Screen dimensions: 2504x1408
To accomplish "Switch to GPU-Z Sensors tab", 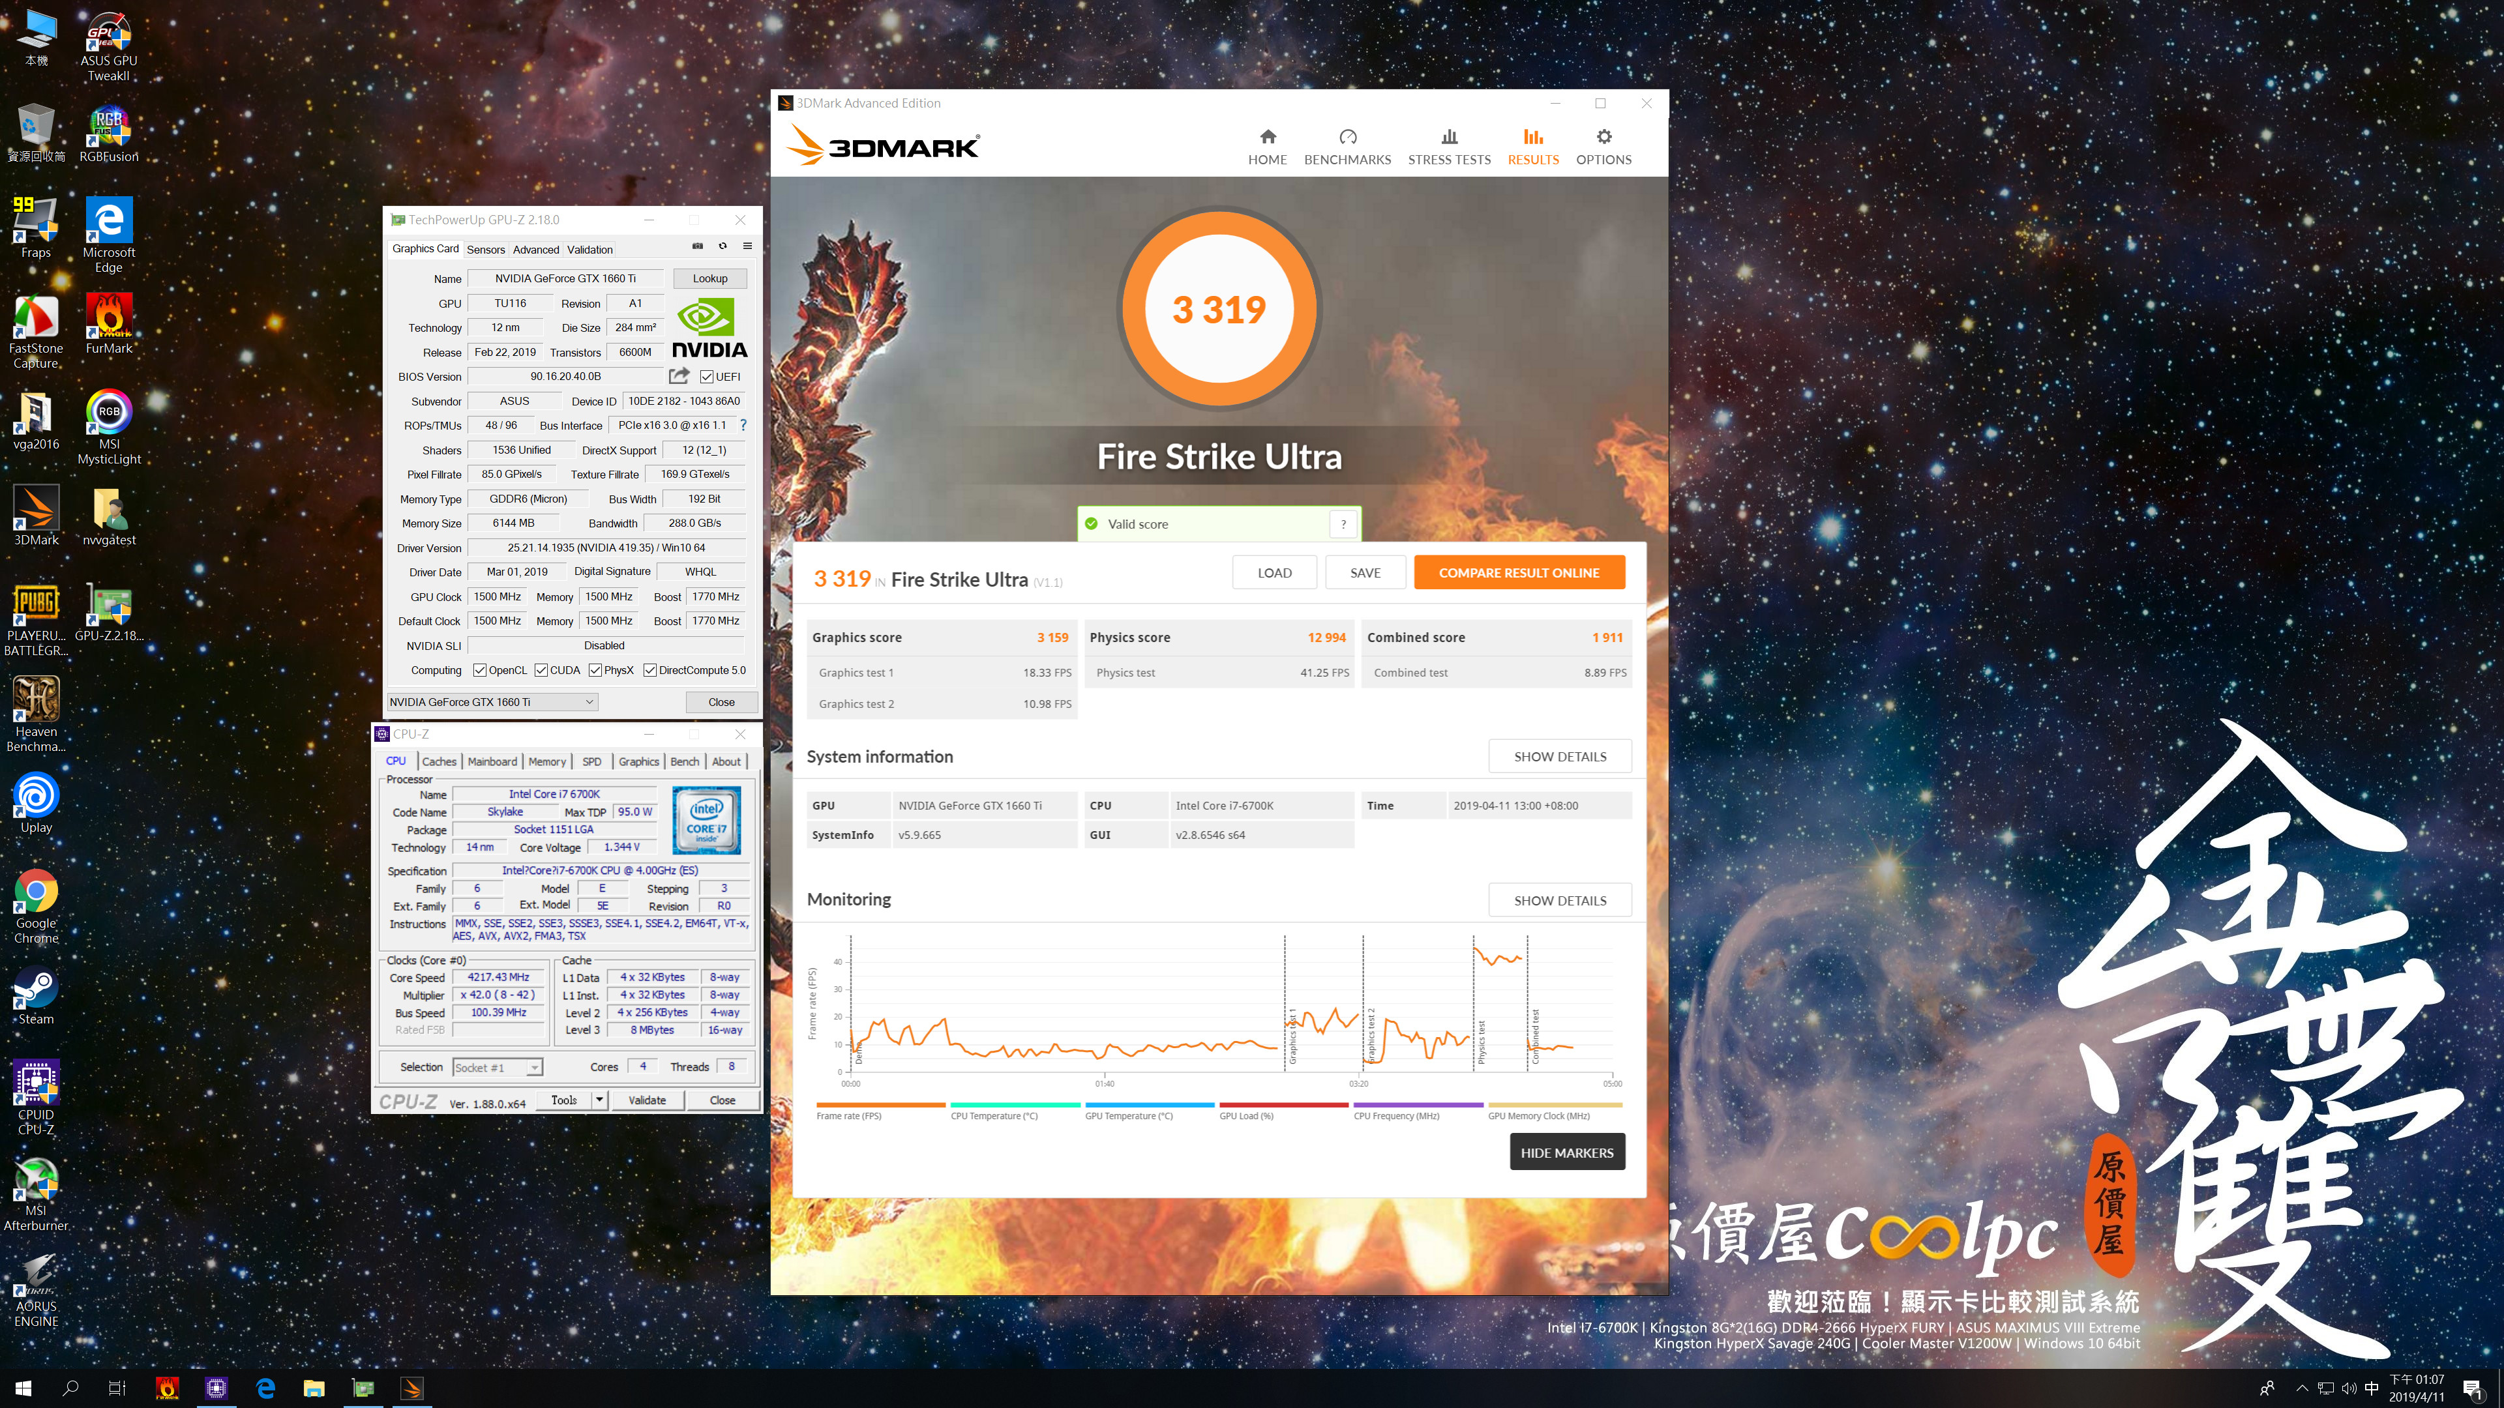I will [x=485, y=250].
